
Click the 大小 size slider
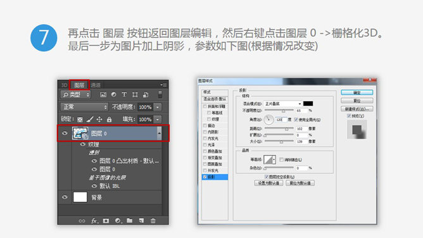click(x=279, y=141)
